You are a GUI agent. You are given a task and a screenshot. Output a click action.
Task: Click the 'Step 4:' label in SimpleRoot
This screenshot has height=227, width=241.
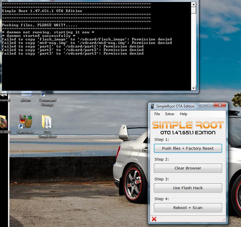pyautogui.click(x=162, y=199)
